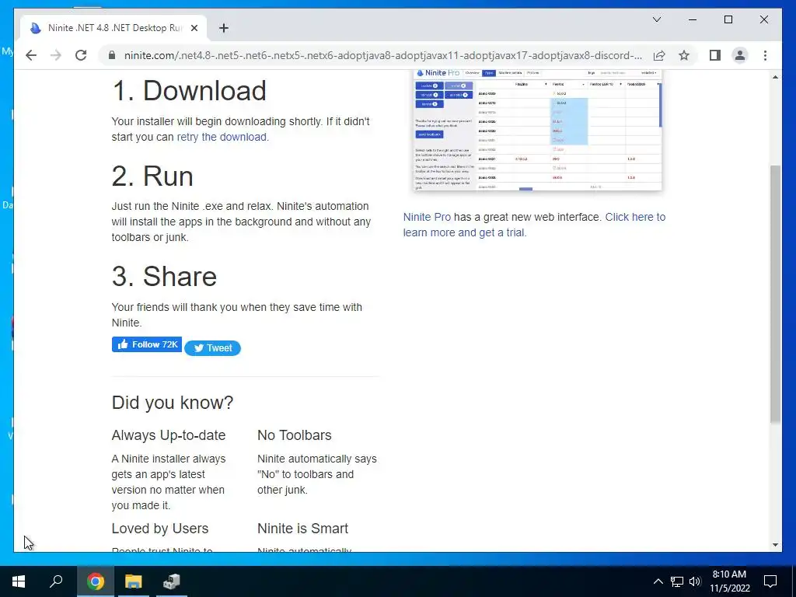Open the notification center icon

pyautogui.click(x=770, y=581)
